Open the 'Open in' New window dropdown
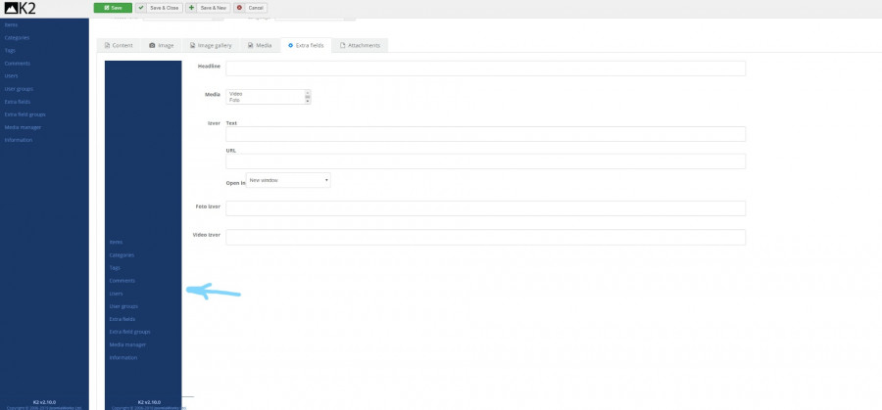Image resolution: width=882 pixels, height=410 pixels. point(288,180)
